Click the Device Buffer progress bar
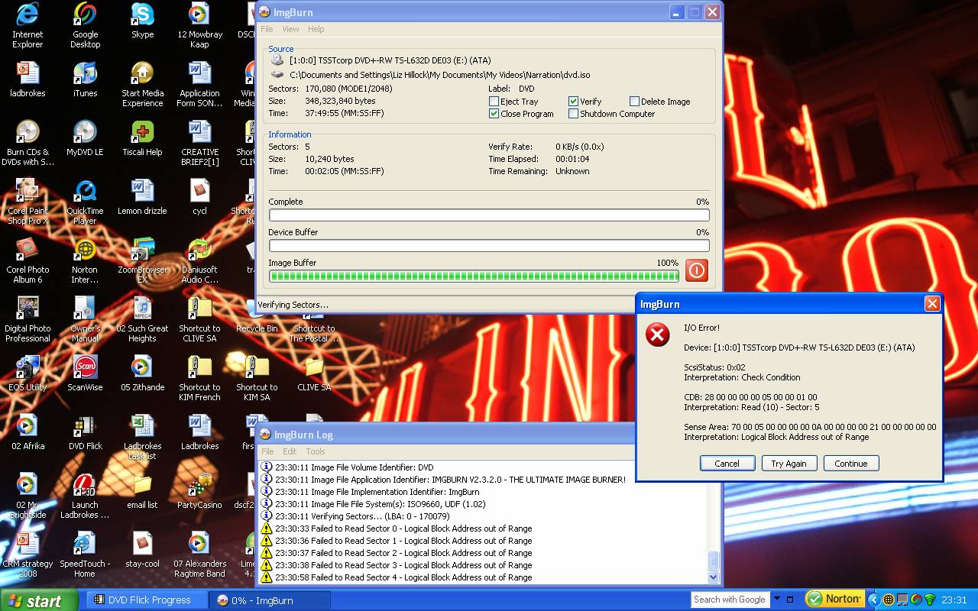 tap(489, 246)
